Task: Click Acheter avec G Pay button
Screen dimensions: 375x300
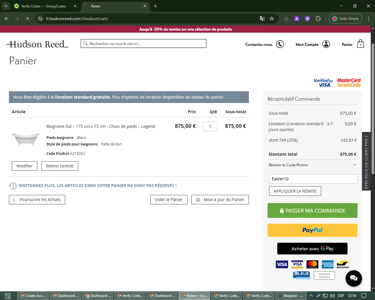Action: point(312,248)
